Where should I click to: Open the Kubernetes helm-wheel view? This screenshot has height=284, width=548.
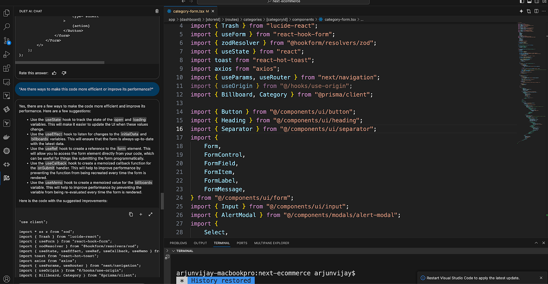[x=6, y=151]
